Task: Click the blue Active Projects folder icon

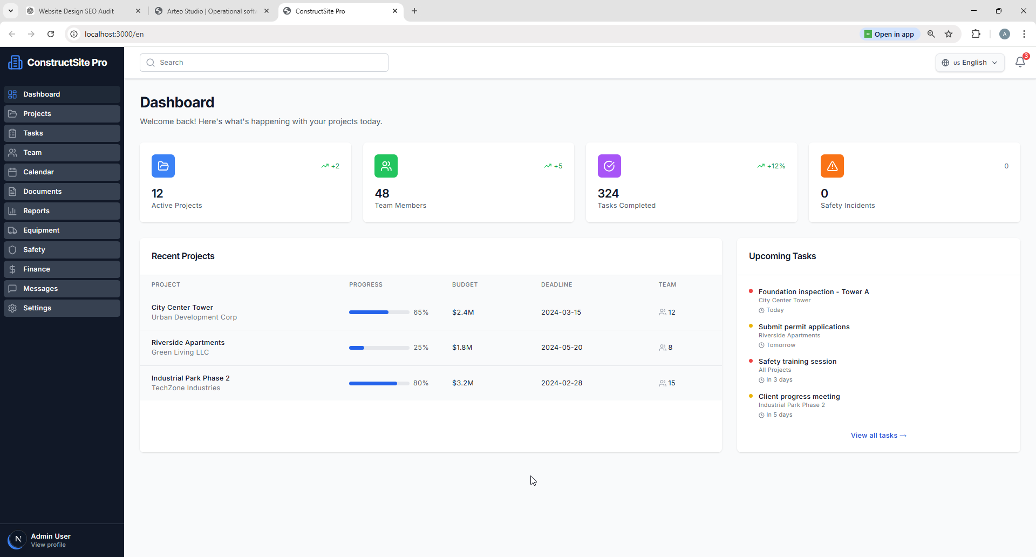Action: (163, 166)
